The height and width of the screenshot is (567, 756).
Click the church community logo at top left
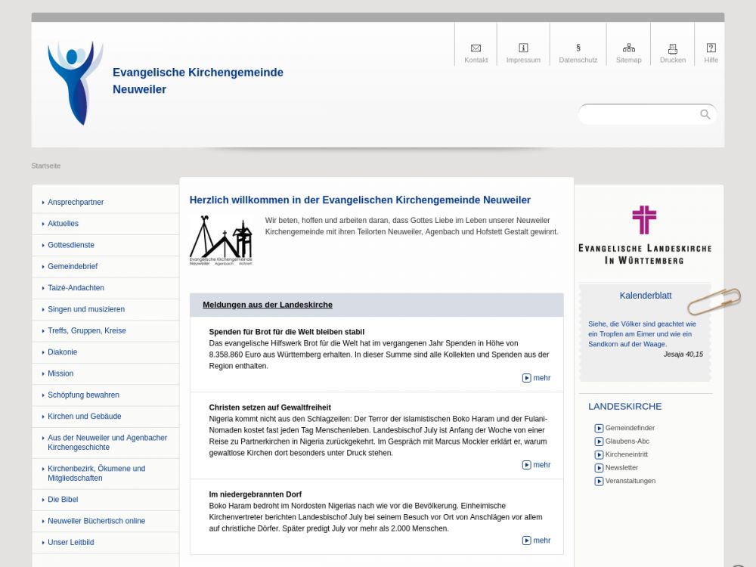tap(75, 82)
